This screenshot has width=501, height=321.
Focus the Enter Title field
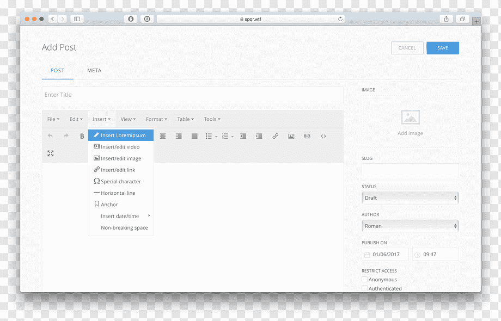click(x=193, y=95)
